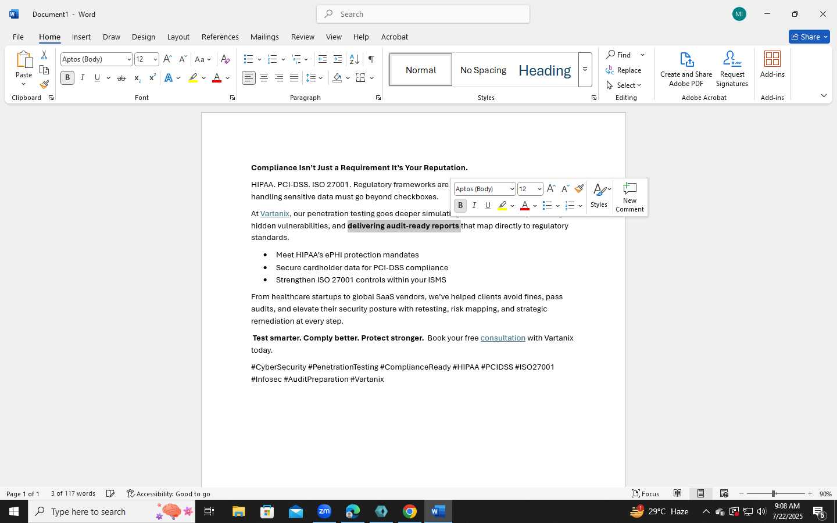Image resolution: width=837 pixels, height=523 pixels.
Task: Increase font size in mini toolbar
Action: tap(551, 189)
